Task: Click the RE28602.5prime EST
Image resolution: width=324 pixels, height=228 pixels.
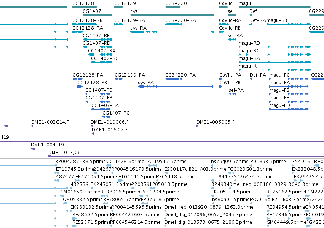Action: pyautogui.click(x=75, y=219)
